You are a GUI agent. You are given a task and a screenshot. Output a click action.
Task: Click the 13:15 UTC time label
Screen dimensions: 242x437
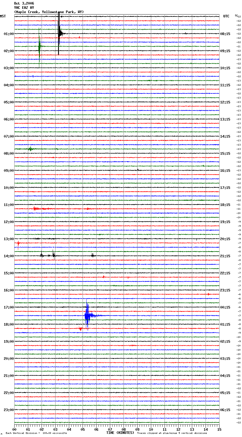225,119
